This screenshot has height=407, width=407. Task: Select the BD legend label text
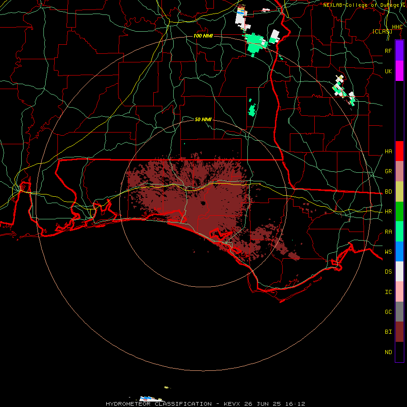pyautogui.click(x=388, y=192)
